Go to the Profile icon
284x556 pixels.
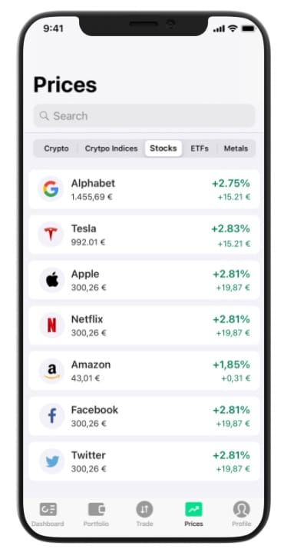[x=242, y=510]
